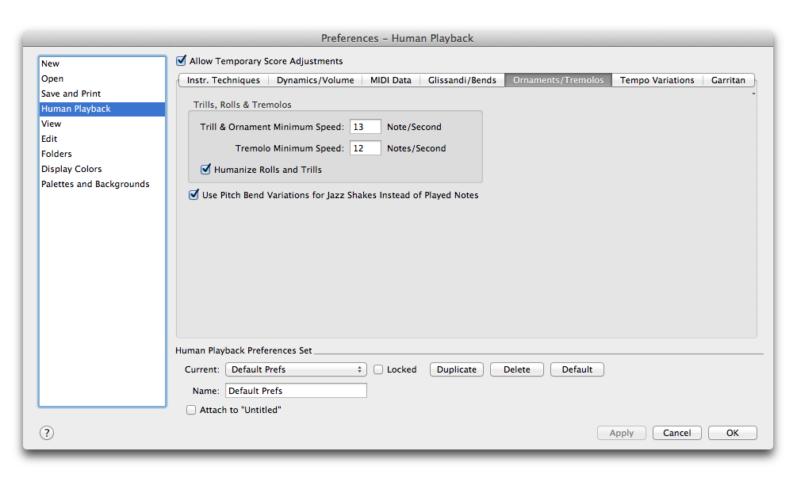This screenshot has height=478, width=797.
Task: Enable Allow Temporary Score Adjustments checkbox
Action: (182, 61)
